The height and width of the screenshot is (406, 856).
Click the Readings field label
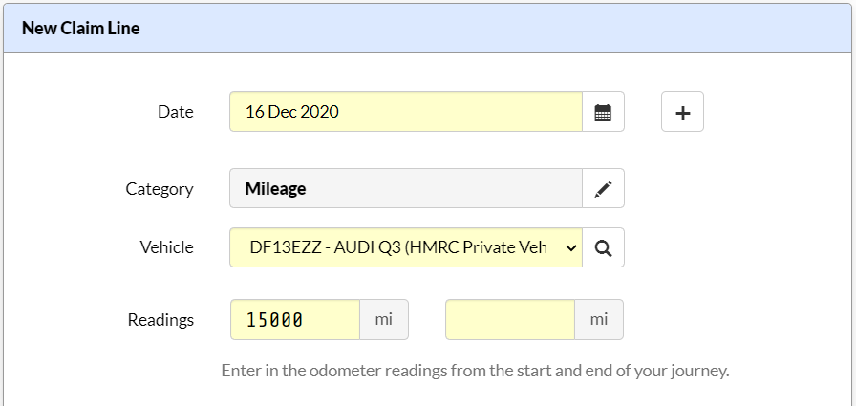click(x=160, y=320)
